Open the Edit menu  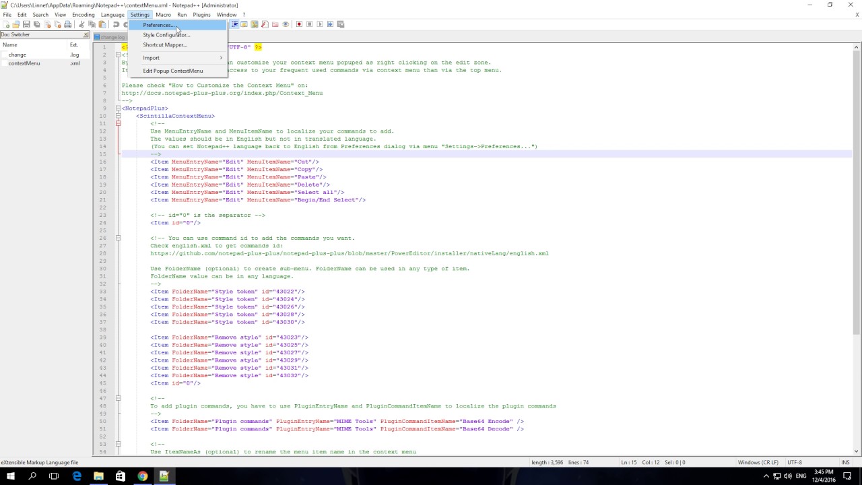click(x=22, y=15)
